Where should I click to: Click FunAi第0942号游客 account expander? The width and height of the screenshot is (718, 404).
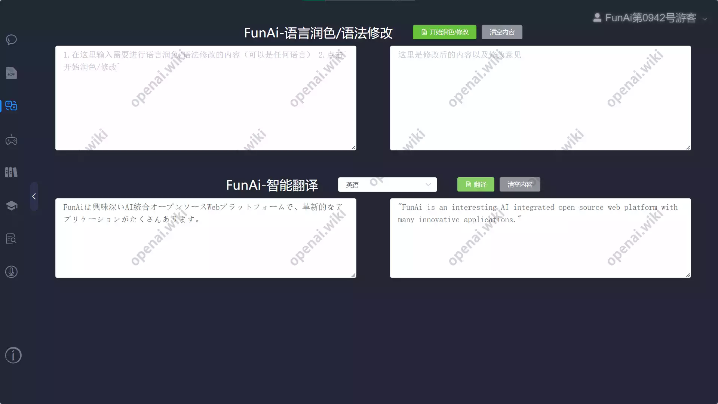(x=705, y=18)
